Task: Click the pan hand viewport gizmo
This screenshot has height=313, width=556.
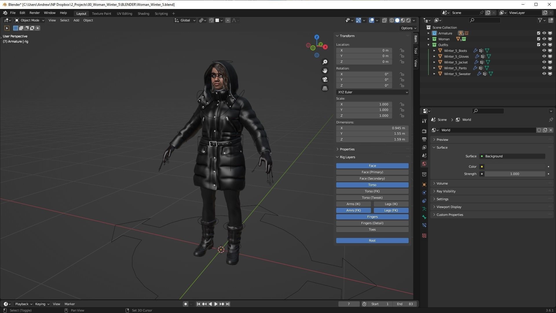Action: click(325, 71)
